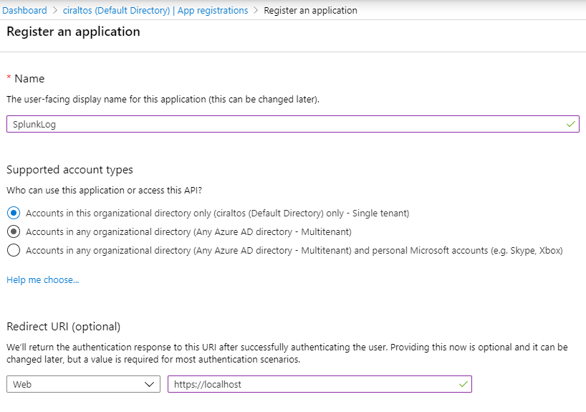Click the breadcrumb chevron after App registrations
586x412 pixels.
(x=256, y=10)
